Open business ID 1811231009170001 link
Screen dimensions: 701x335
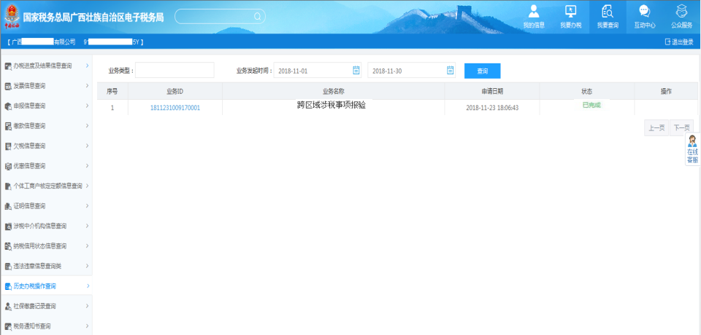click(x=175, y=108)
